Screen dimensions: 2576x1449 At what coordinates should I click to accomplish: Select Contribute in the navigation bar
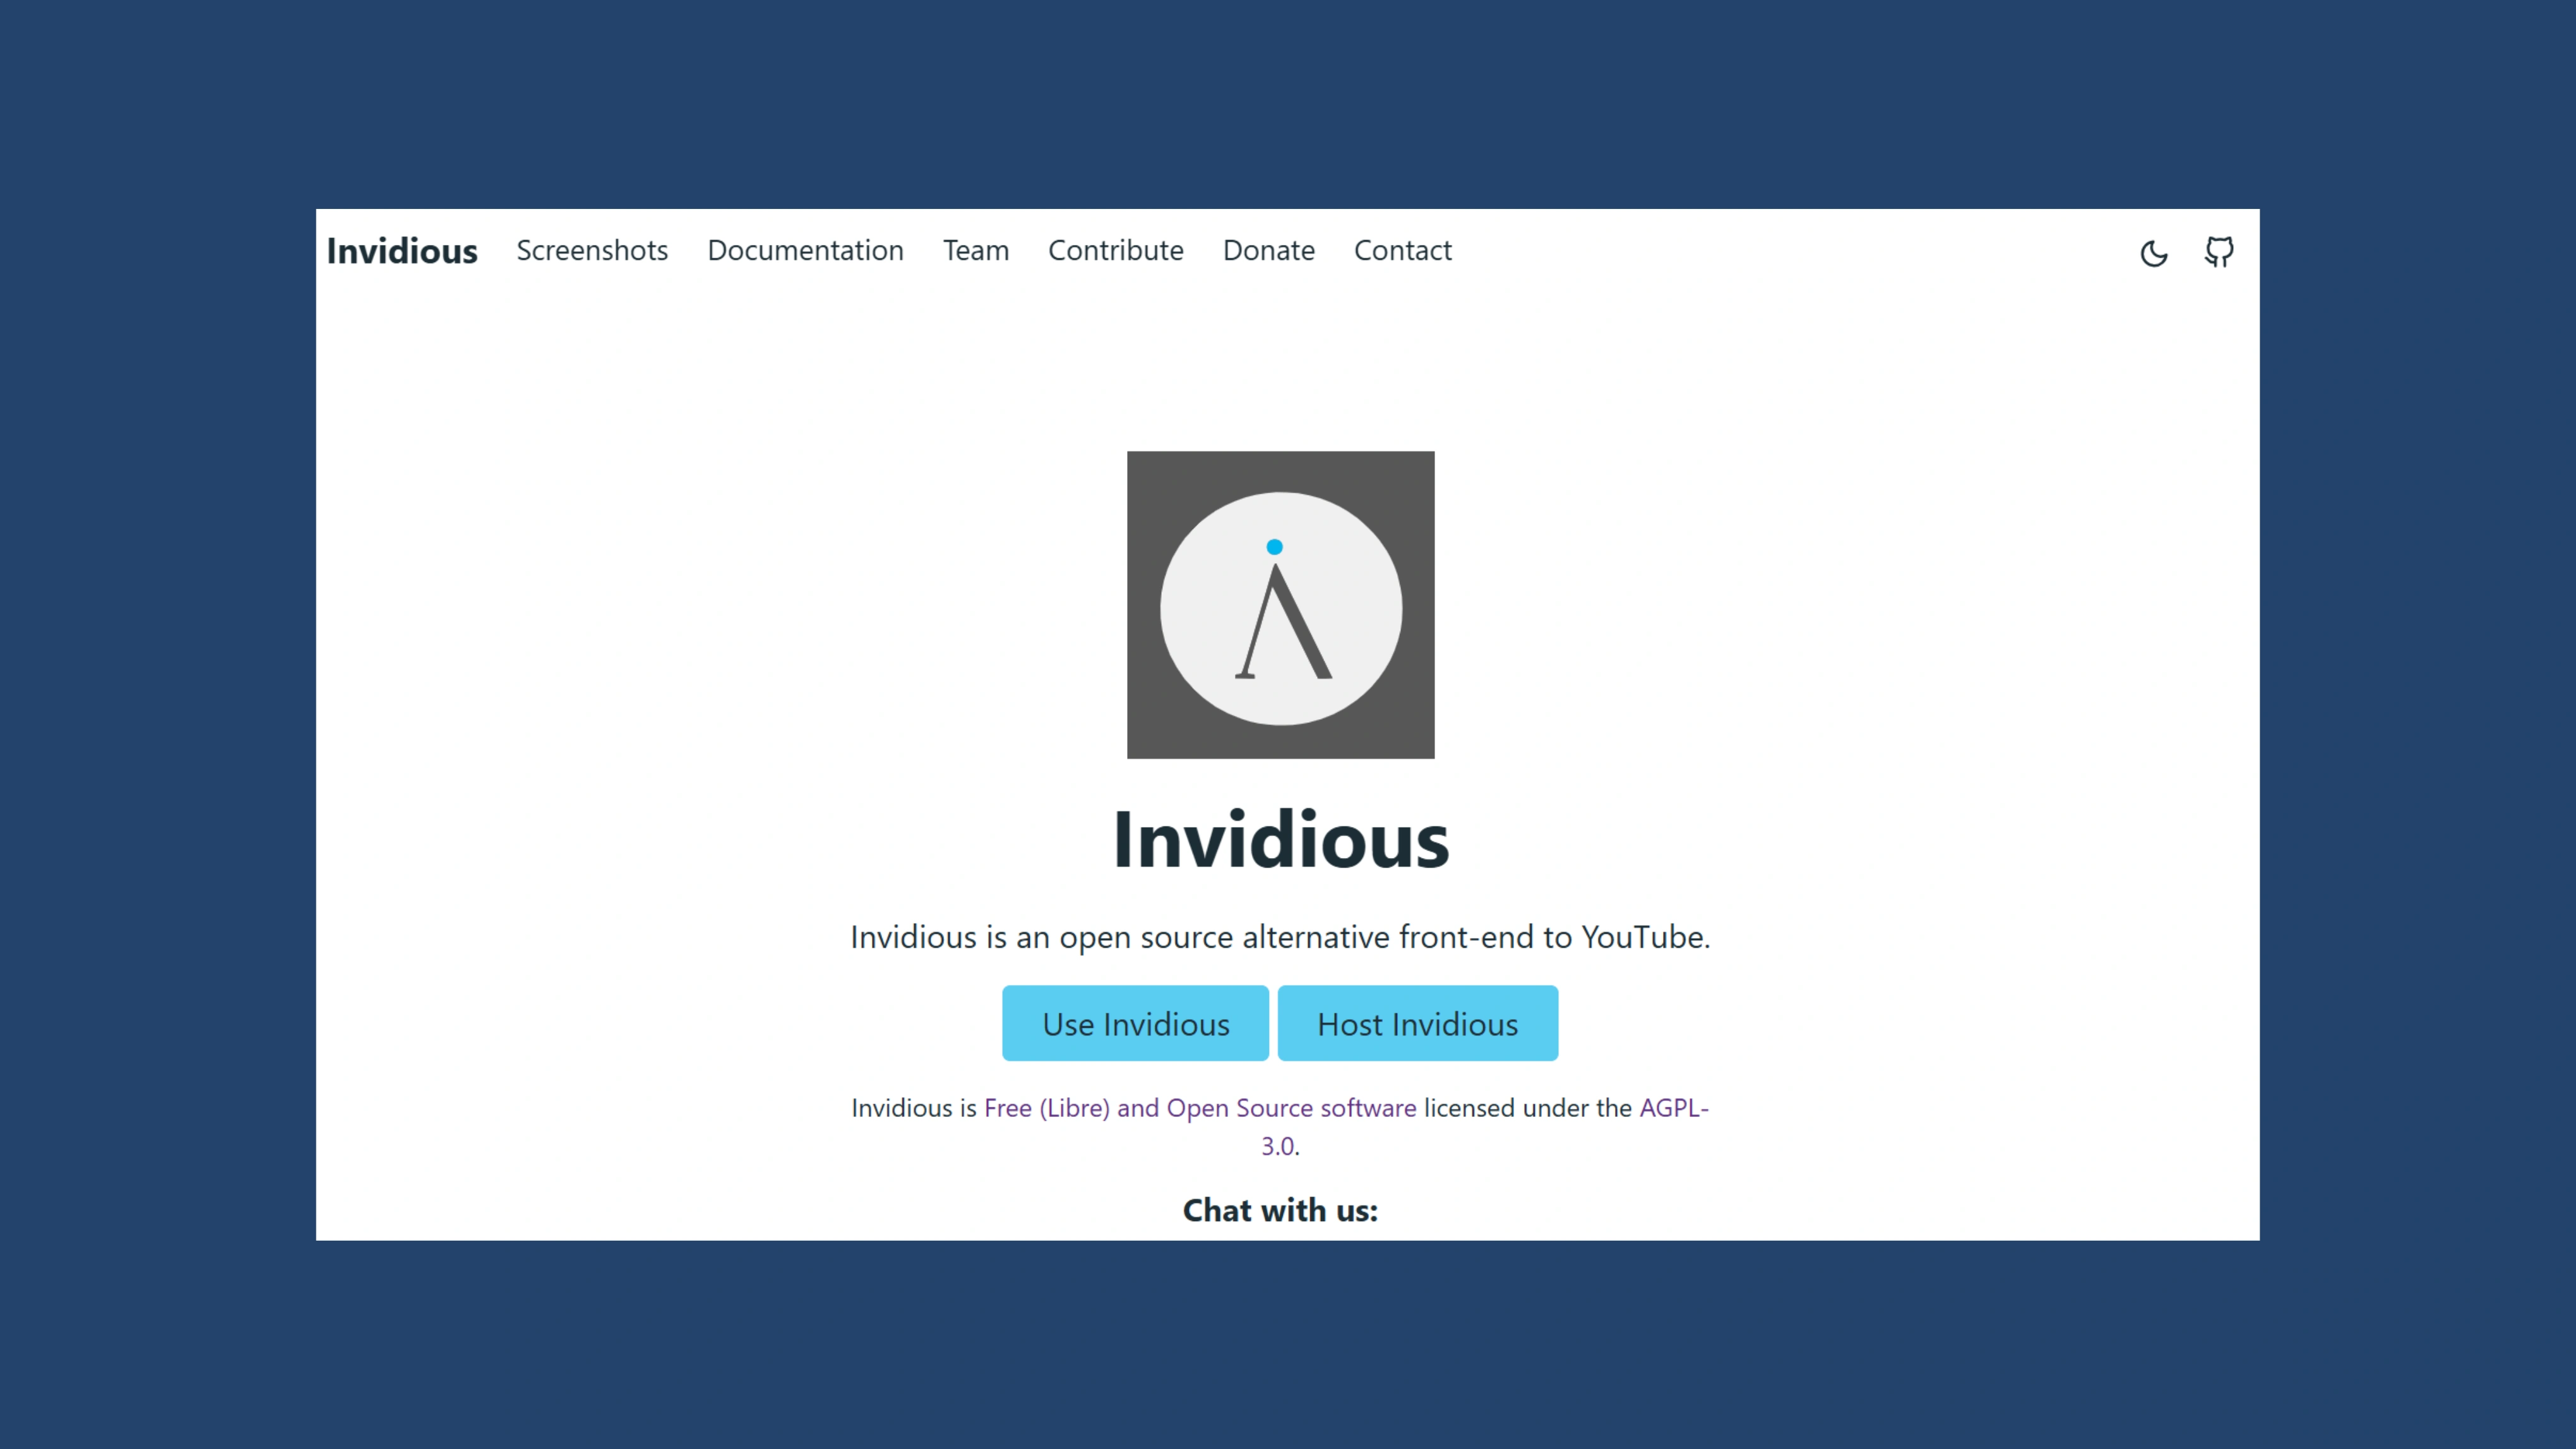[1116, 250]
